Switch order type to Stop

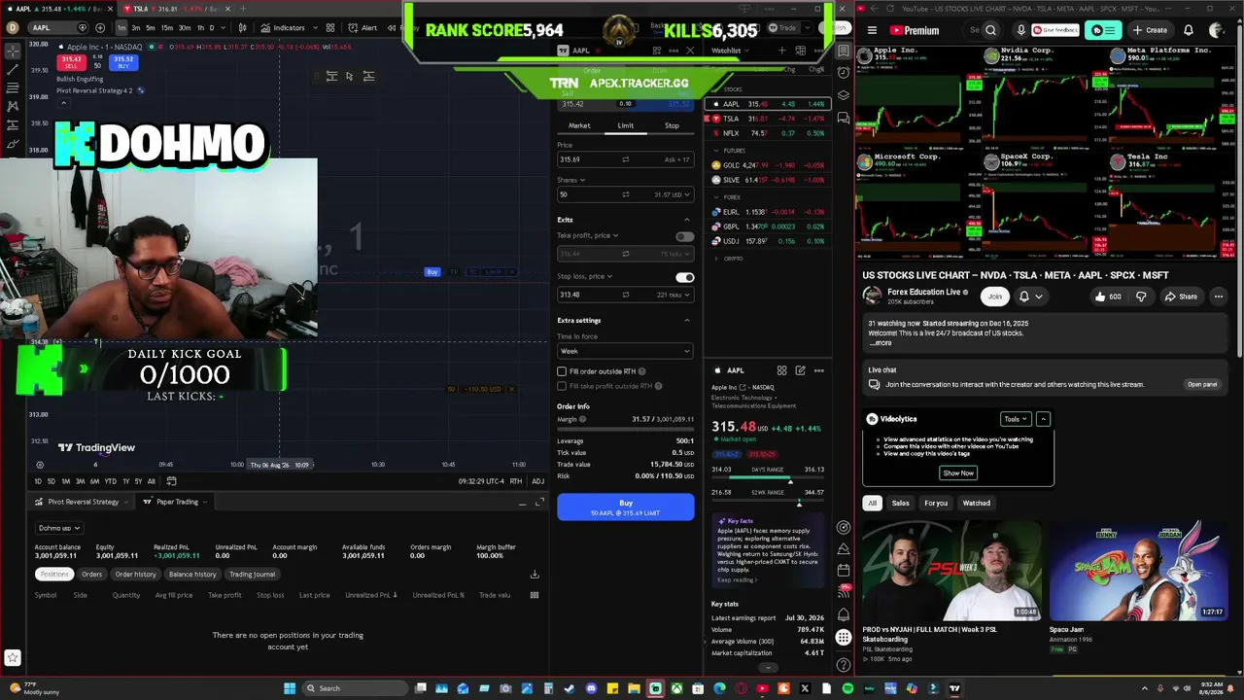pos(672,125)
